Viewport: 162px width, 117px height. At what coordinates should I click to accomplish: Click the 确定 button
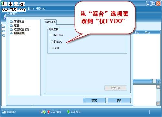pyautogui.click(x=94, y=100)
